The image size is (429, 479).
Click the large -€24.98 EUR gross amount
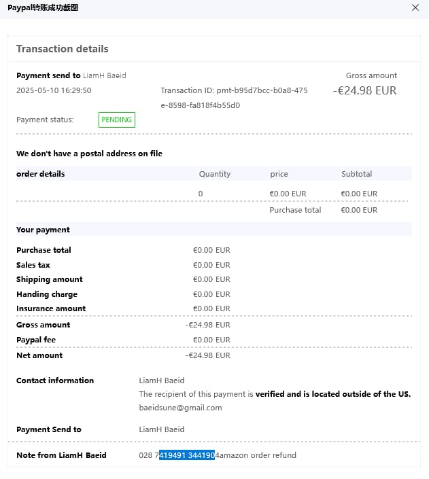[364, 90]
